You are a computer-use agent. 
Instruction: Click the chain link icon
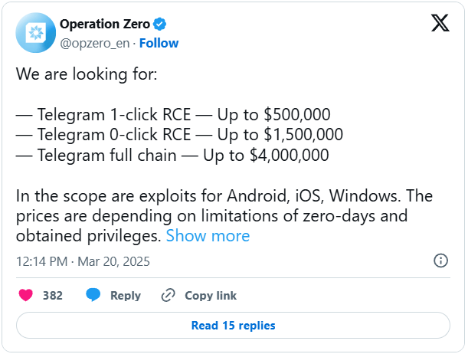[x=168, y=296]
